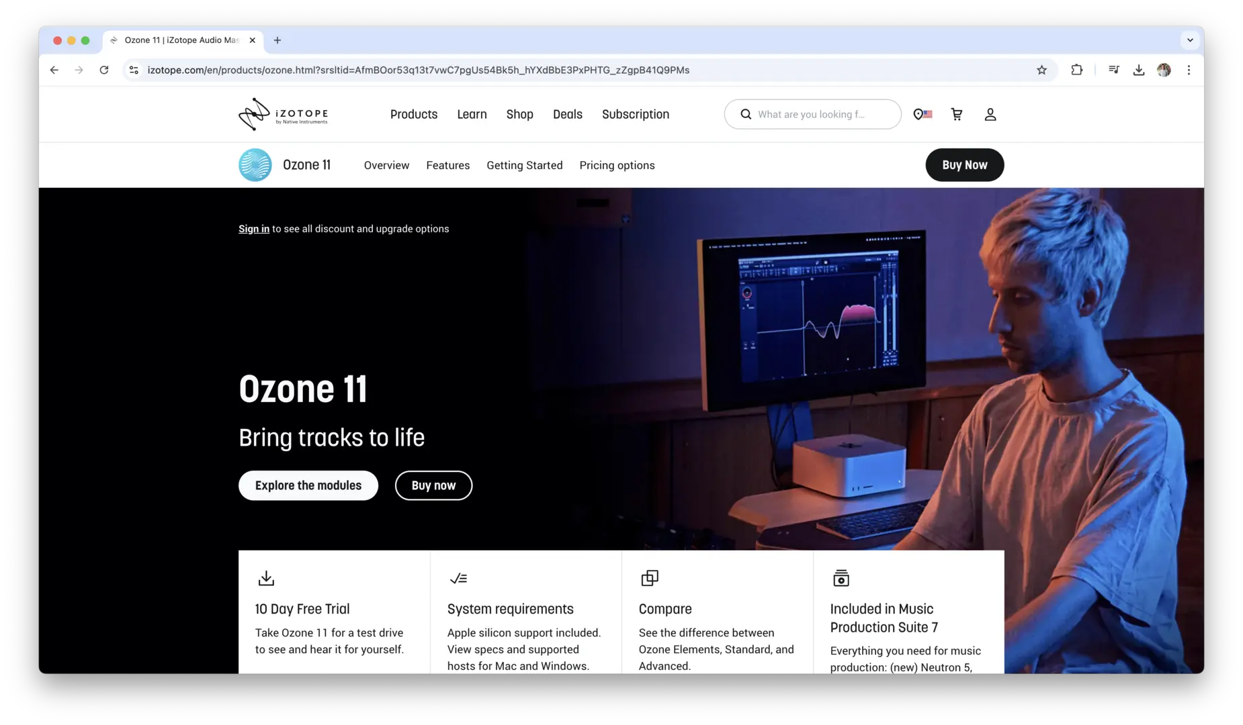Open the Chrome profile avatar
This screenshot has width=1243, height=725.
pos(1164,70)
